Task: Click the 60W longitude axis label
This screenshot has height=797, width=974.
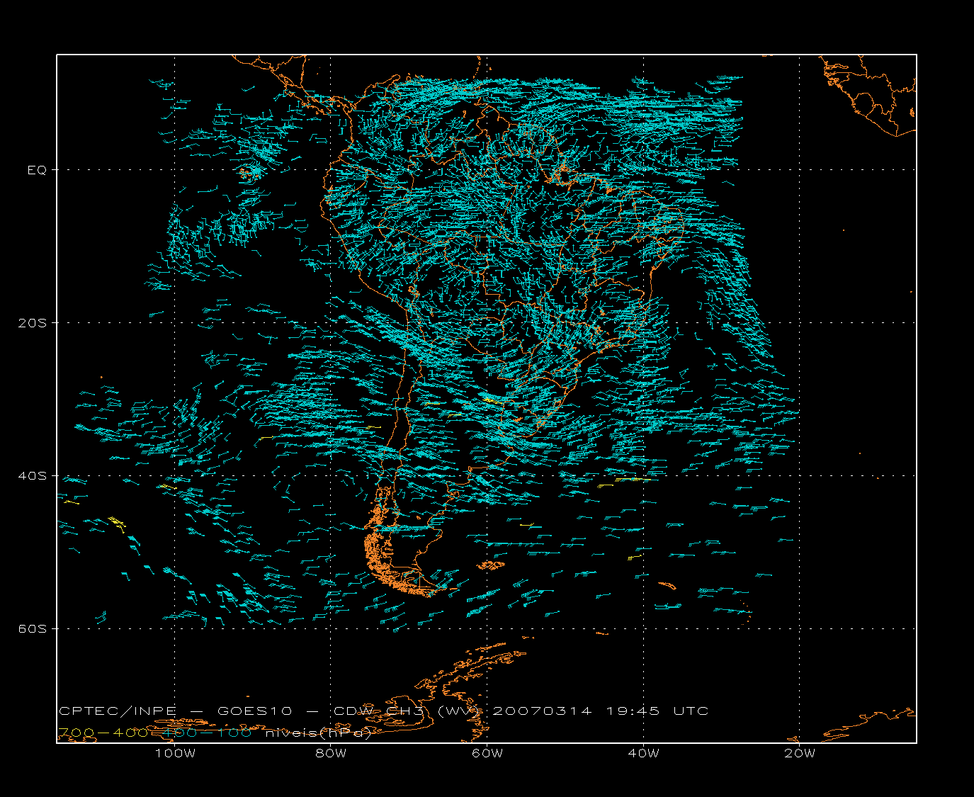Action: pos(487,753)
